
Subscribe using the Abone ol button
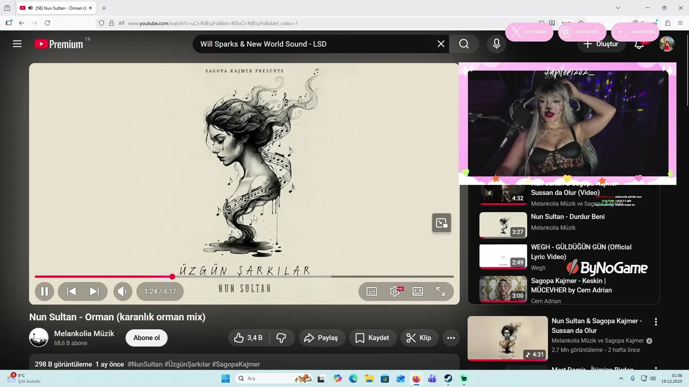tap(146, 338)
